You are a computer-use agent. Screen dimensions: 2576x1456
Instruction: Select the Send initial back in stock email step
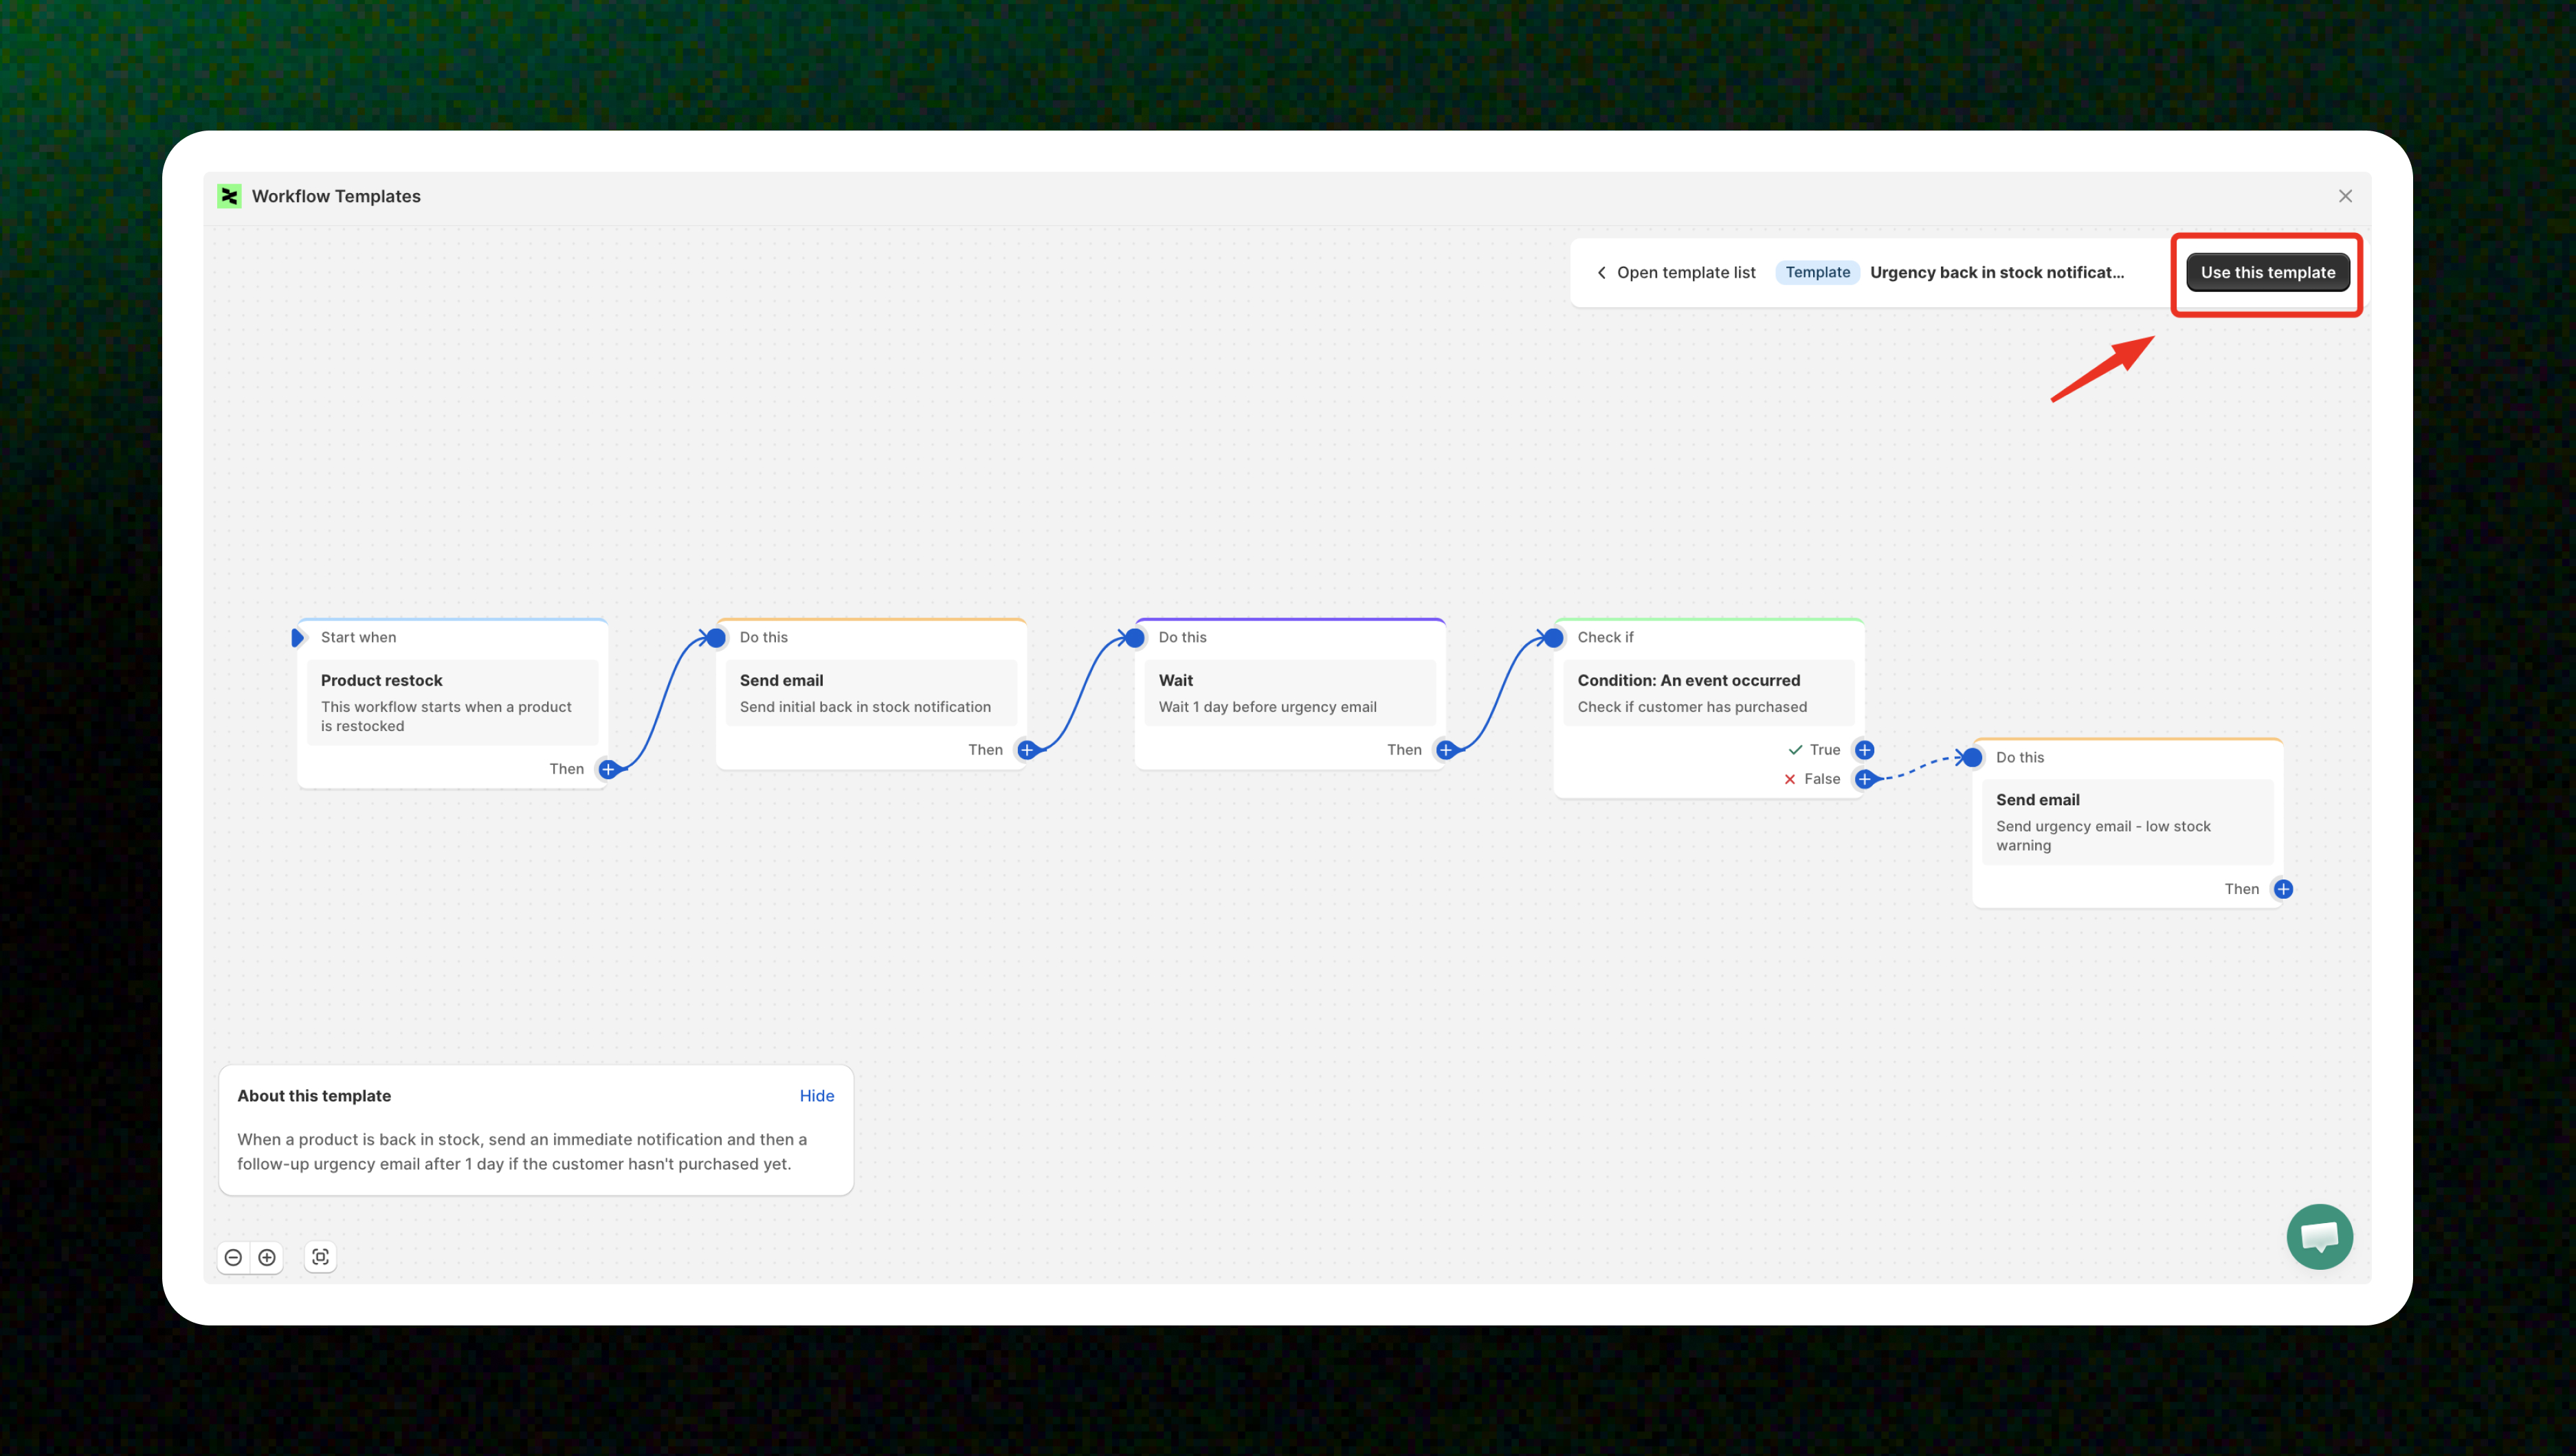pos(870,692)
